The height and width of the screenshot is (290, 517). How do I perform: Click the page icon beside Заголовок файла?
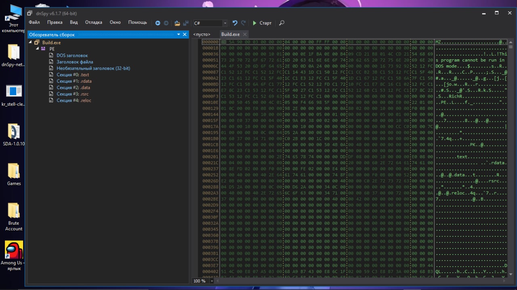pos(51,62)
